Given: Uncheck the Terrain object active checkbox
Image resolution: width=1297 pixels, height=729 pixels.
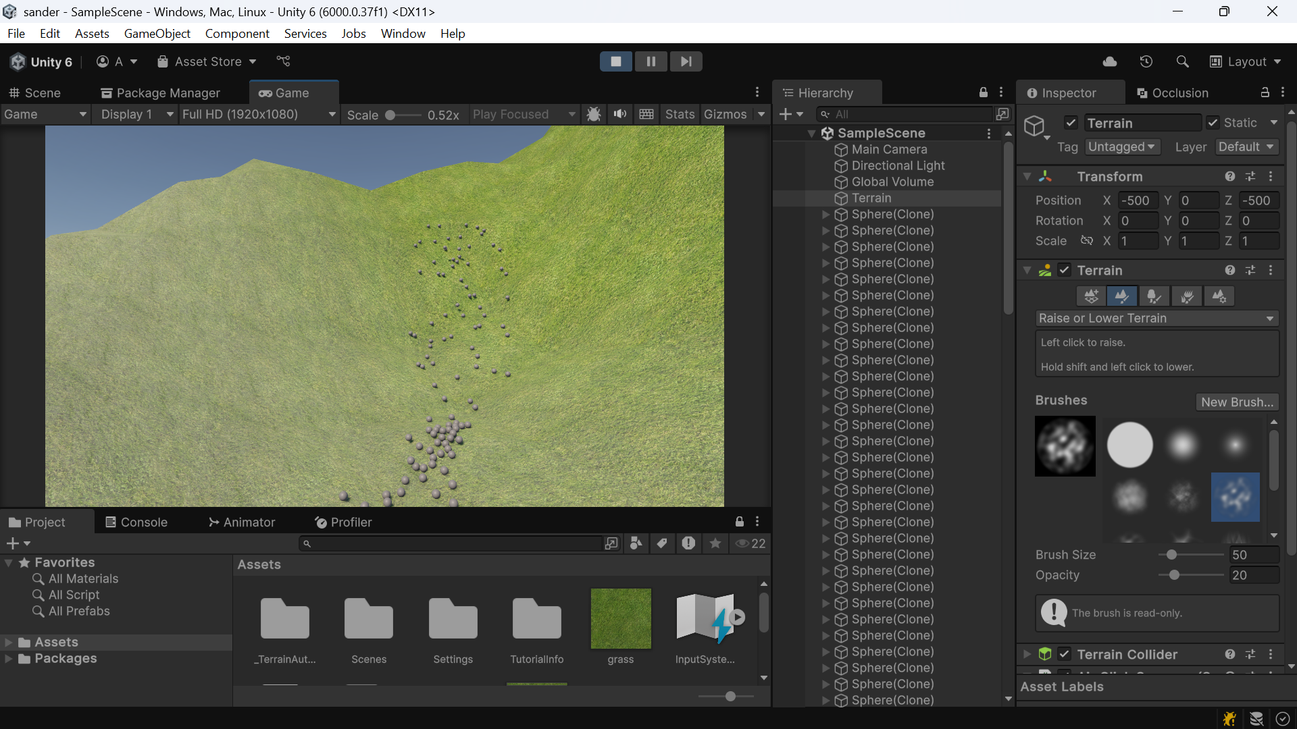Looking at the screenshot, I should [x=1071, y=123].
